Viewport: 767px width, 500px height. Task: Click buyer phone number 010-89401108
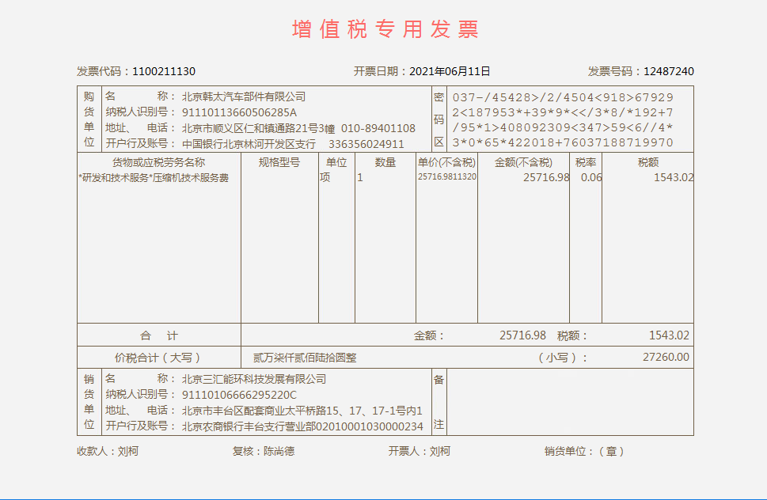tap(378, 128)
